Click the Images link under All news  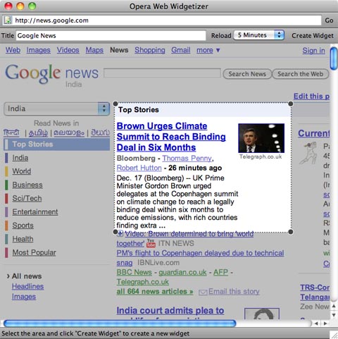[x=24, y=297]
